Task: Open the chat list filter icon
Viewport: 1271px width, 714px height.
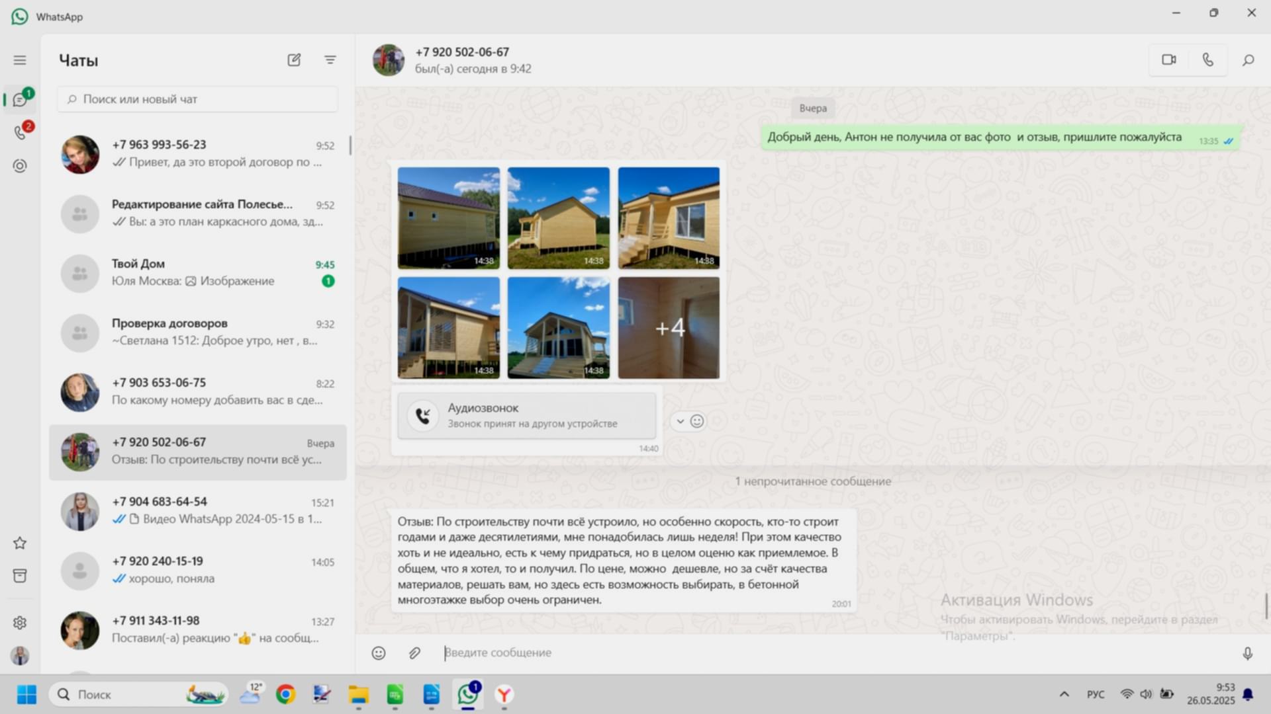Action: click(330, 60)
